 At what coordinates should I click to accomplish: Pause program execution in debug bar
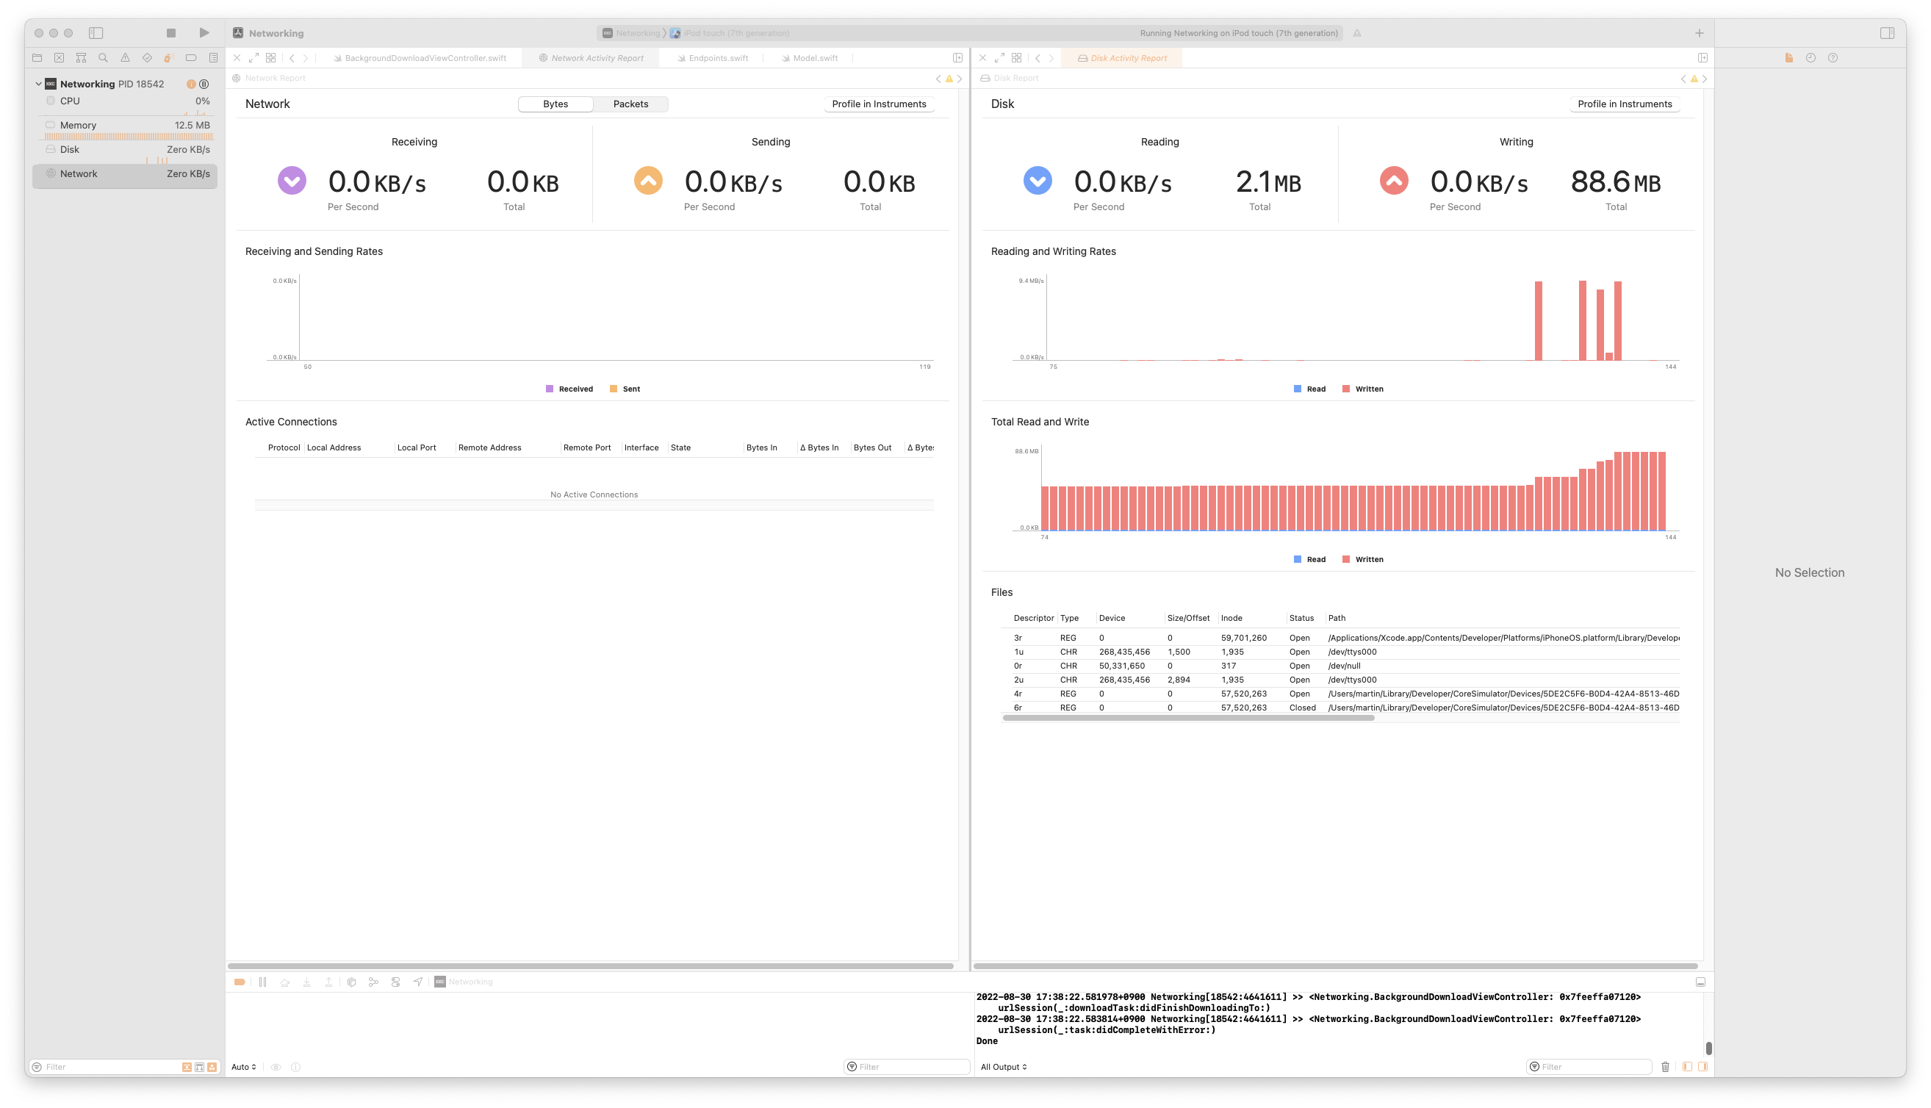262,982
